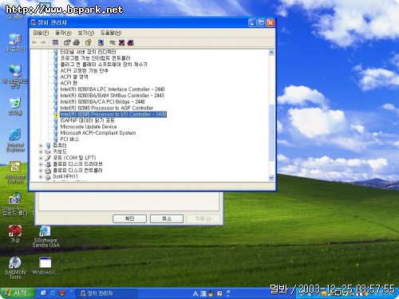
Task: Open SiSoftware Sandra Q&A desktop shortcut
Action: coord(45,237)
